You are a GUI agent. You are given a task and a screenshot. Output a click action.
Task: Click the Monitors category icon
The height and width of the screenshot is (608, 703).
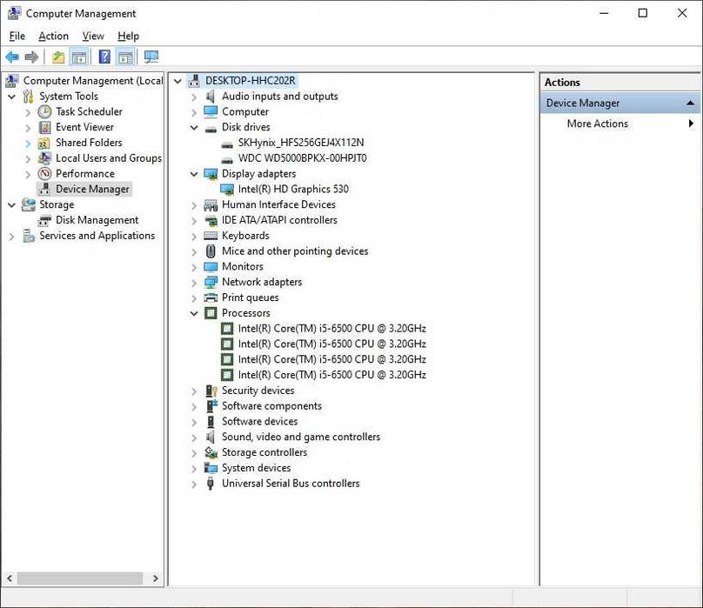pyautogui.click(x=211, y=267)
